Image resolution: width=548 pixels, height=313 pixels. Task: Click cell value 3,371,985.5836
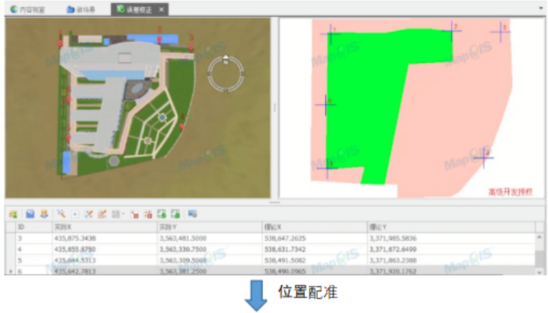tap(393, 238)
